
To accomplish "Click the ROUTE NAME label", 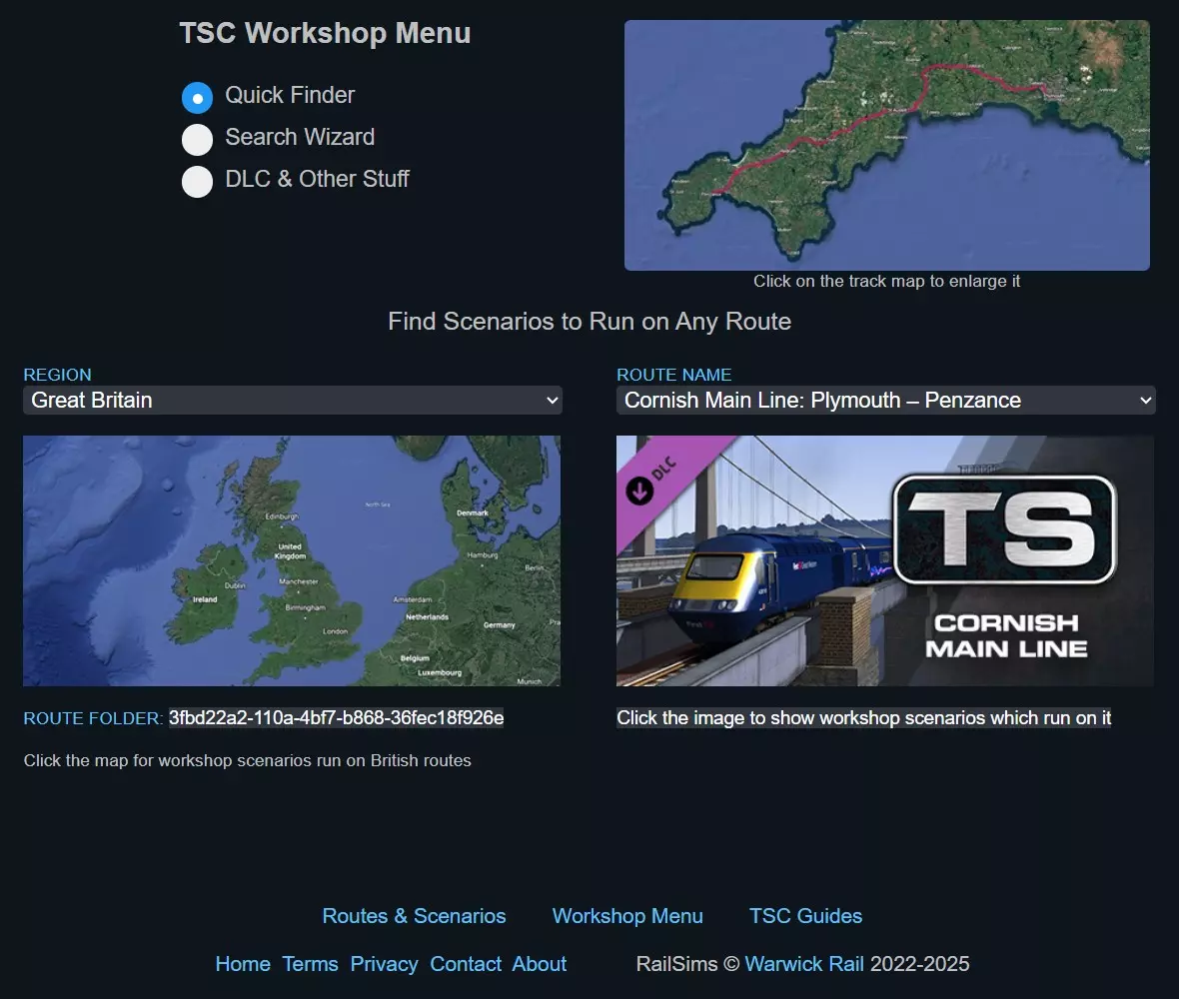I will click(673, 375).
